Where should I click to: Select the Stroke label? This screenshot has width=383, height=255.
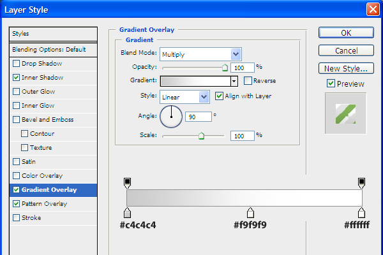(31, 217)
